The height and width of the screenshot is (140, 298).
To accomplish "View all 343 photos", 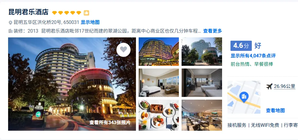I will [x=110, y=123].
